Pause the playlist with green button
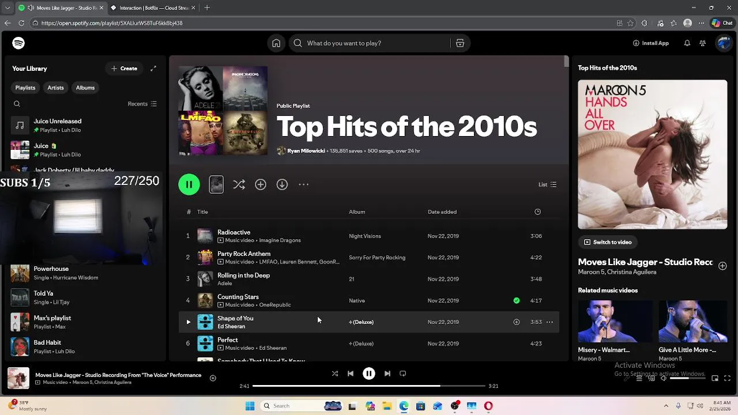 [x=189, y=184]
